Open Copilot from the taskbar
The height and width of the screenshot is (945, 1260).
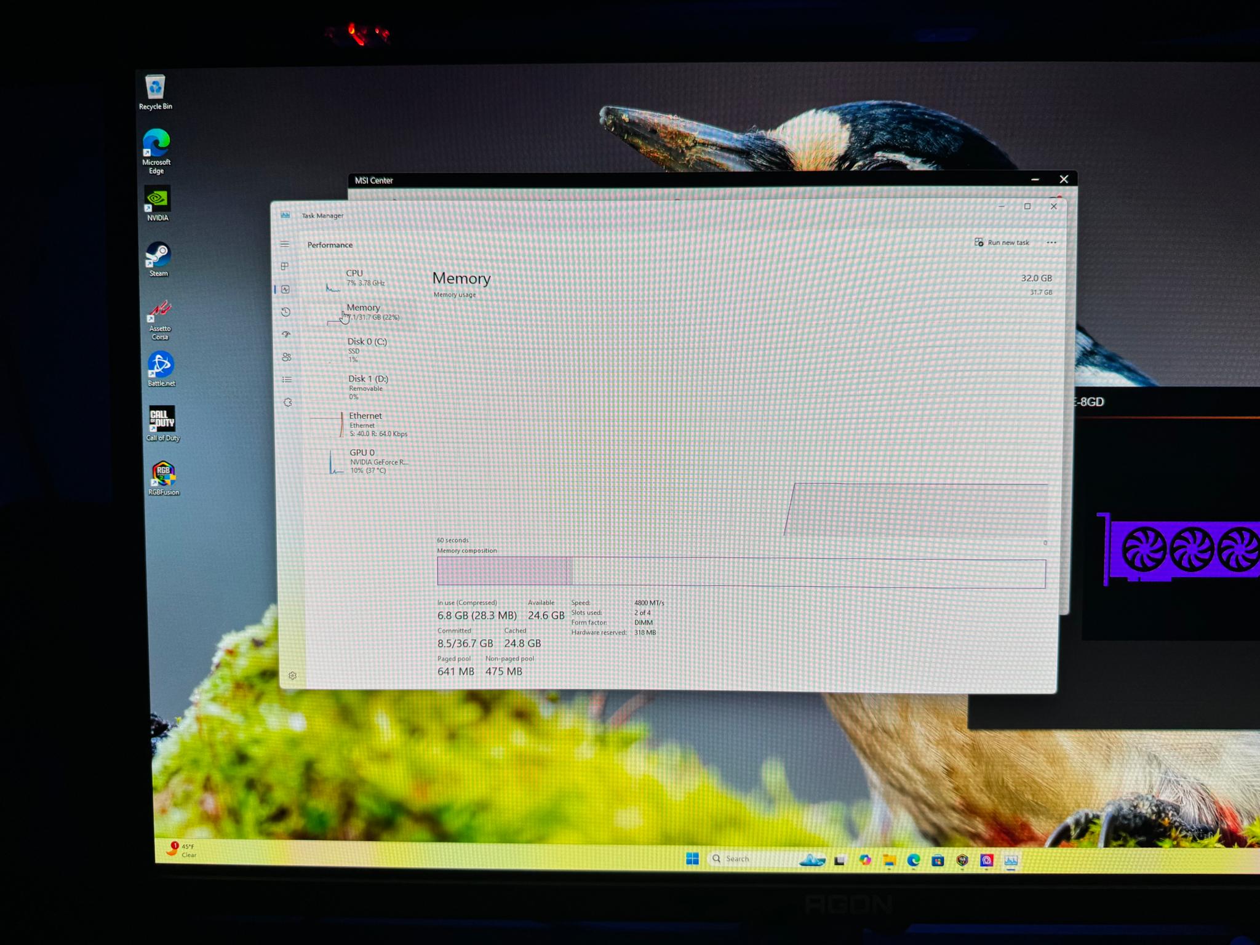coord(865,860)
